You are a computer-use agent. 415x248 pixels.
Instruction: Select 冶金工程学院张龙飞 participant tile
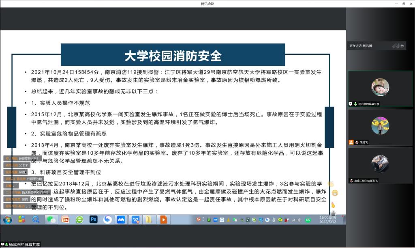380,165
